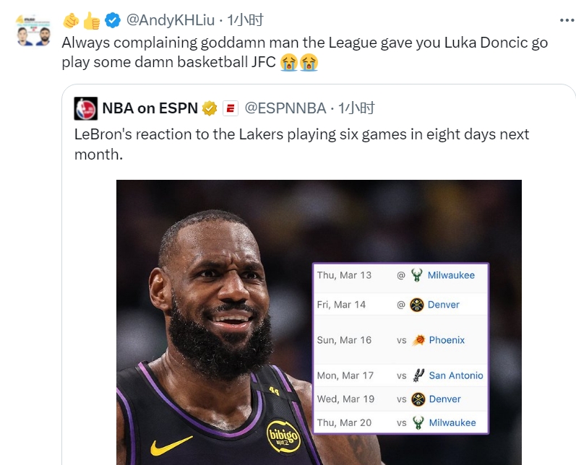
Task: Click the gold verified badge by NBA on ESPN
Action: pos(210,108)
